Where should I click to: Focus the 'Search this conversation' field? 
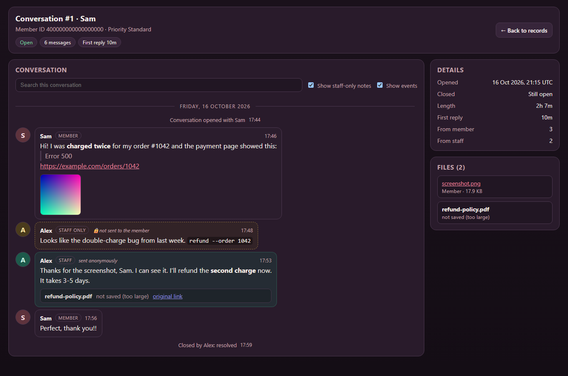coord(159,85)
